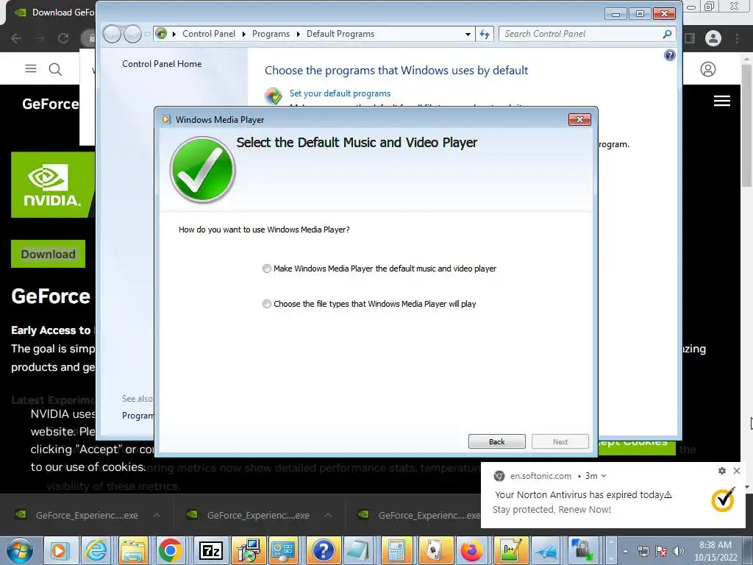
Task: Open options for second GeForce_Experience download
Action: (328, 515)
